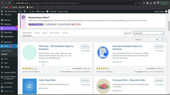Select Add New plugins submenu

coord(4,54)
